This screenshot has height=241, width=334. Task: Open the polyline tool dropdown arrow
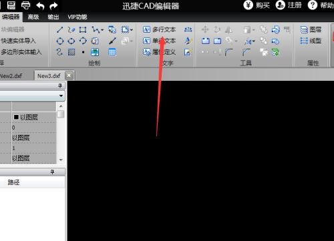click(102, 30)
